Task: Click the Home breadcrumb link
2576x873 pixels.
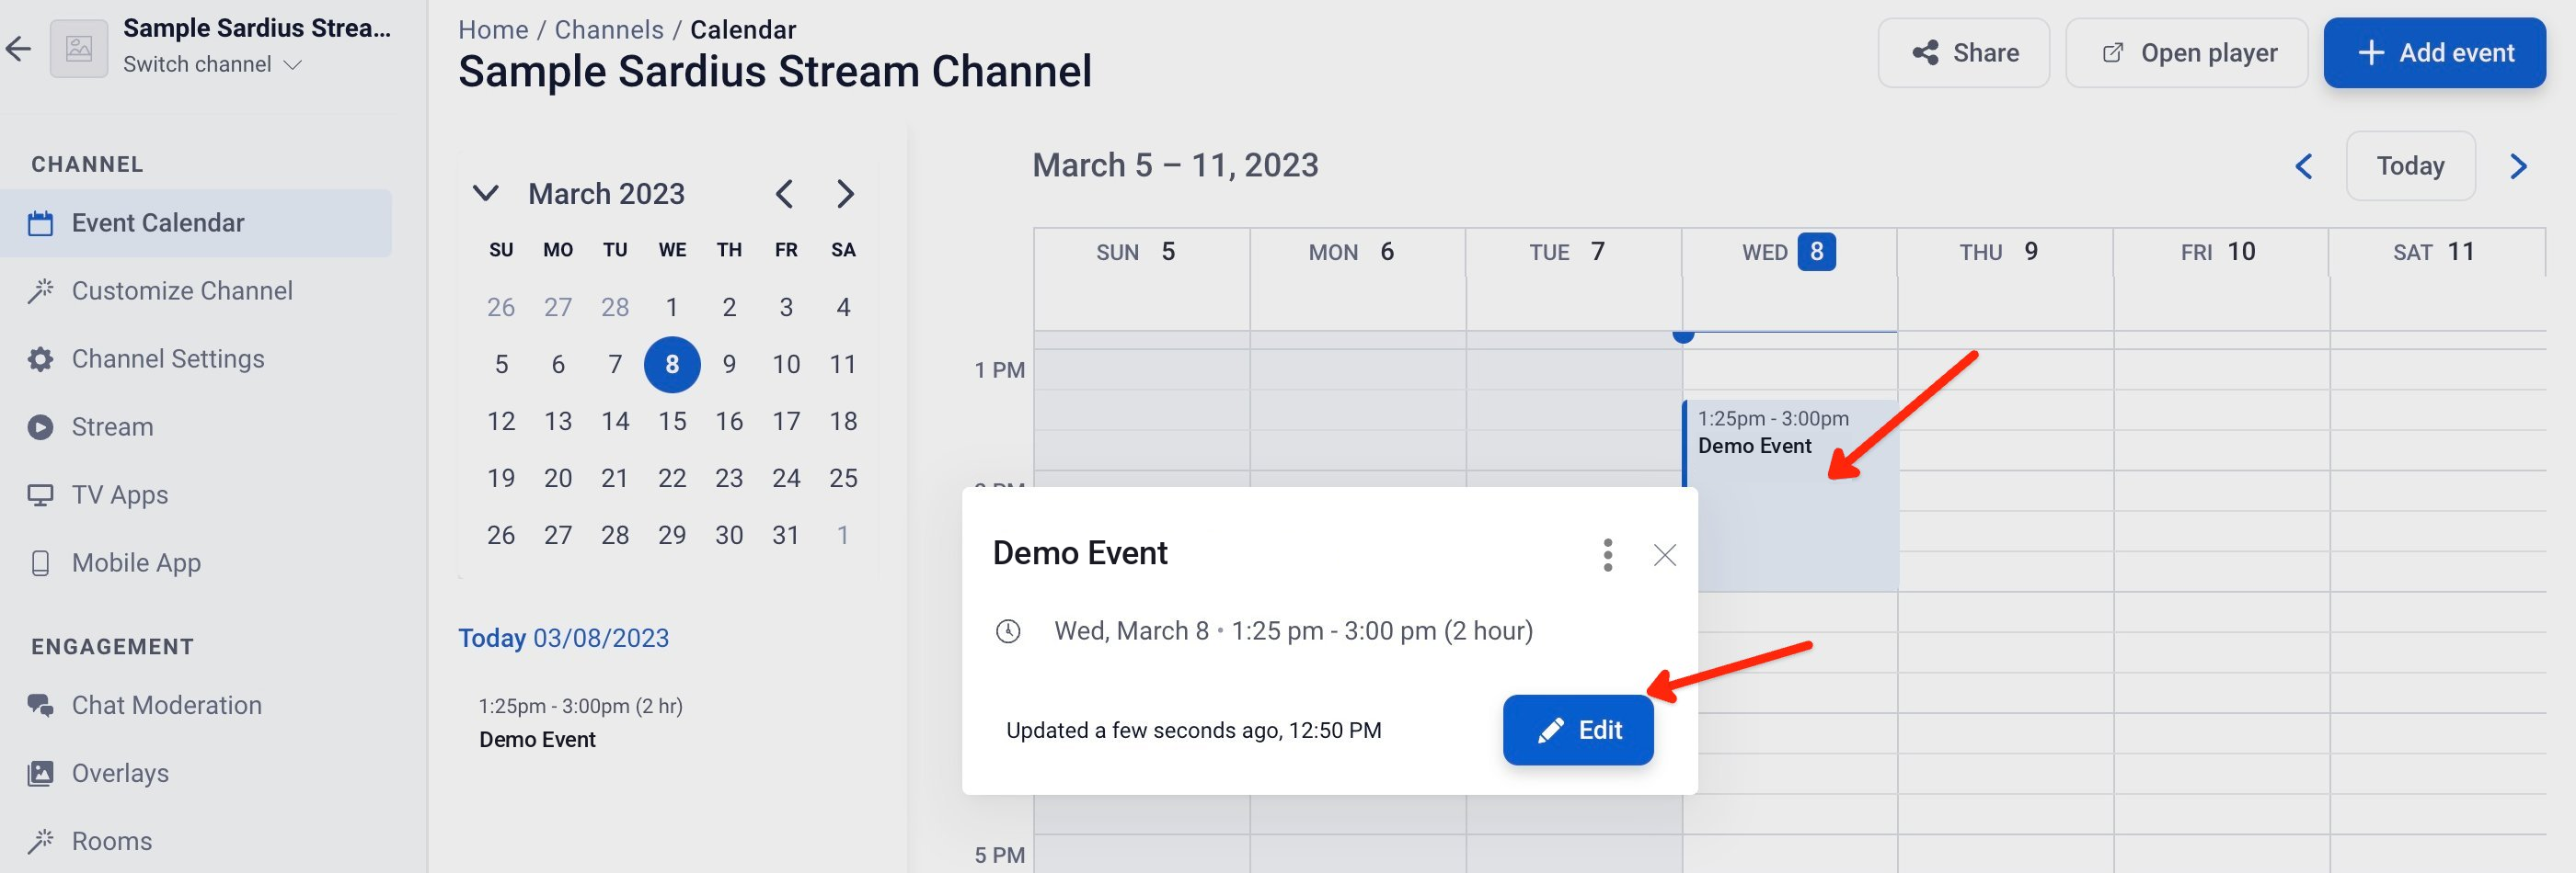Action: point(493,30)
